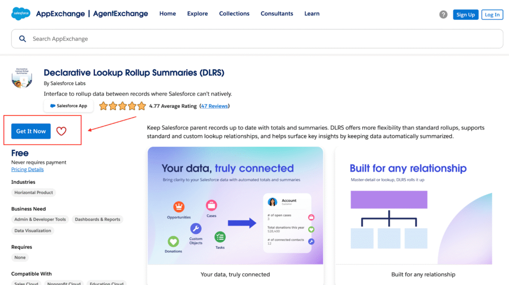Click the 'Interface to rollup data' tagline
Viewport: 509px width, 285px height.
[138, 94]
